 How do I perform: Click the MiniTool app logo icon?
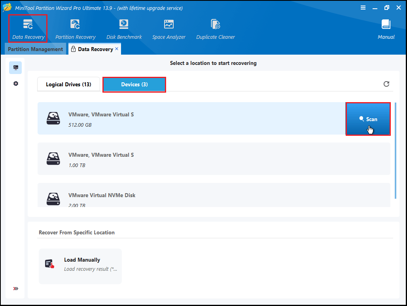[7, 7]
